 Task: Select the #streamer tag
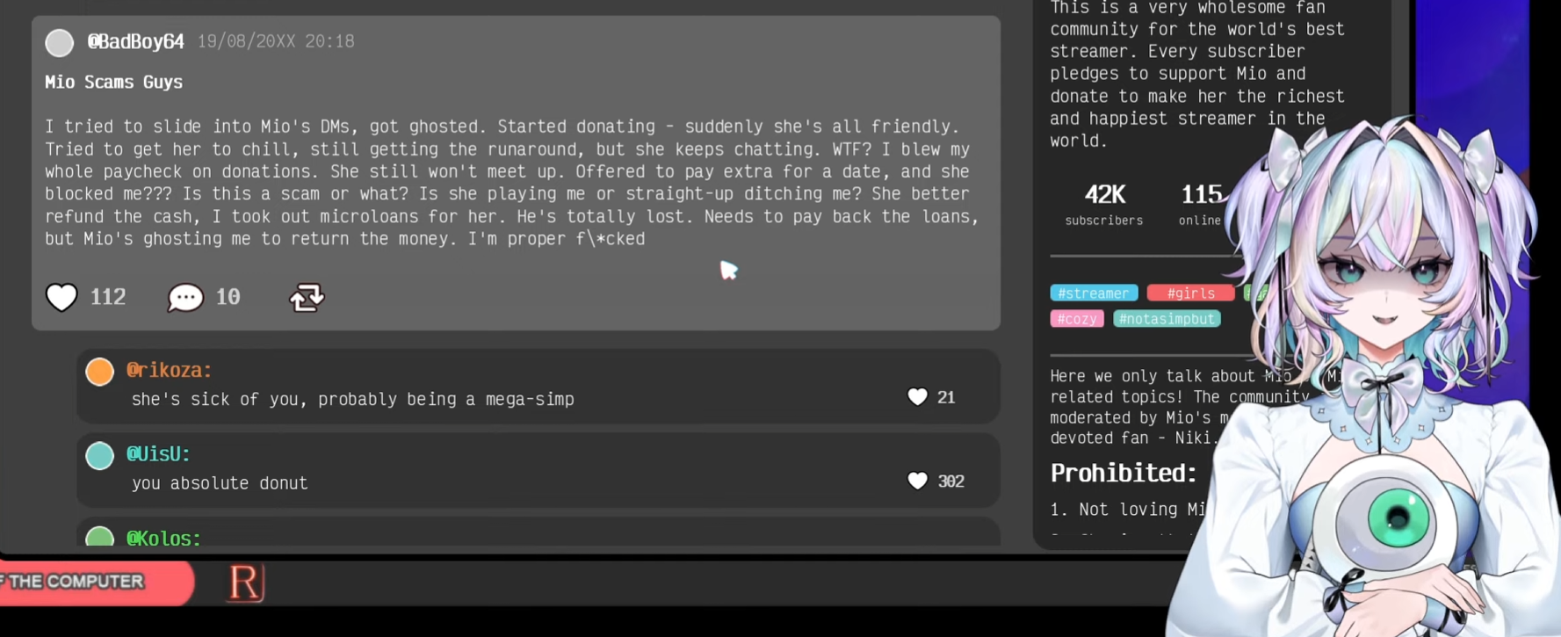[x=1094, y=293]
